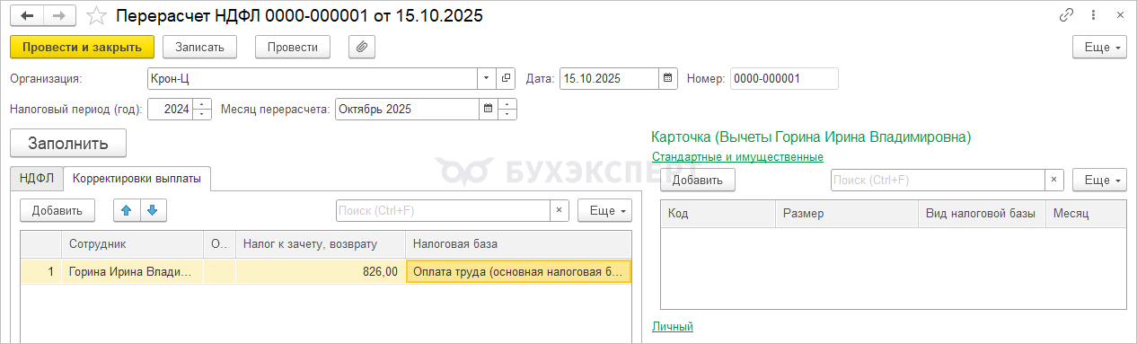The height and width of the screenshot is (344, 1137).
Task: Focus the Организация field Крон-Ц
Action: [312, 79]
